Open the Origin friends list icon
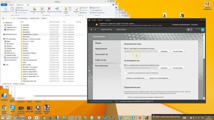This screenshot has width=214, height=120. 190,30
